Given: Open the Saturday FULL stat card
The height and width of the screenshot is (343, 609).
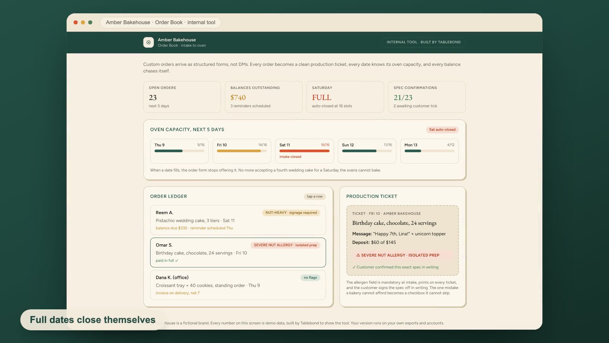Looking at the screenshot, I should pos(345,97).
